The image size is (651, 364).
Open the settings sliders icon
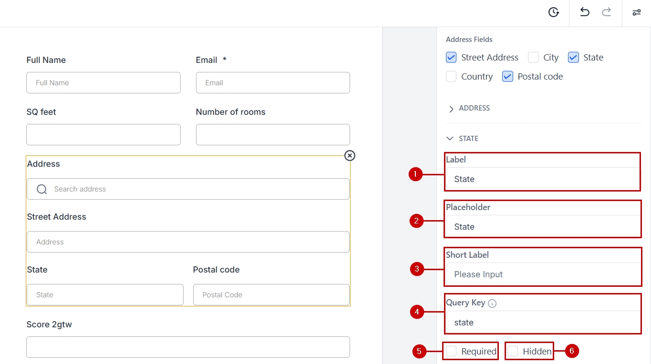[636, 12]
